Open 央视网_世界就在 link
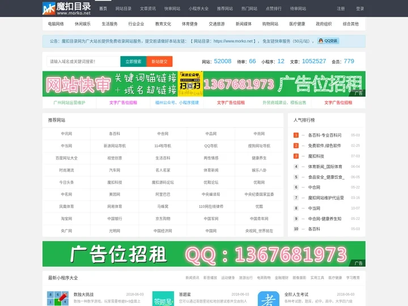 pos(259,231)
